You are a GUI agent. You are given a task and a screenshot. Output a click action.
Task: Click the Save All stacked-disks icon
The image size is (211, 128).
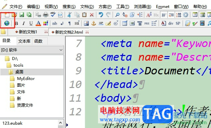29,15
